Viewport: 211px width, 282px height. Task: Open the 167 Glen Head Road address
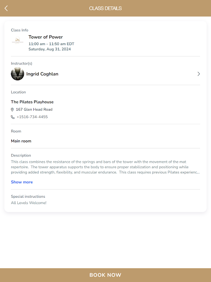coord(34,110)
